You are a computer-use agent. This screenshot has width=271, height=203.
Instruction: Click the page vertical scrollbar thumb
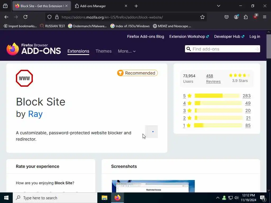(x=269, y=46)
